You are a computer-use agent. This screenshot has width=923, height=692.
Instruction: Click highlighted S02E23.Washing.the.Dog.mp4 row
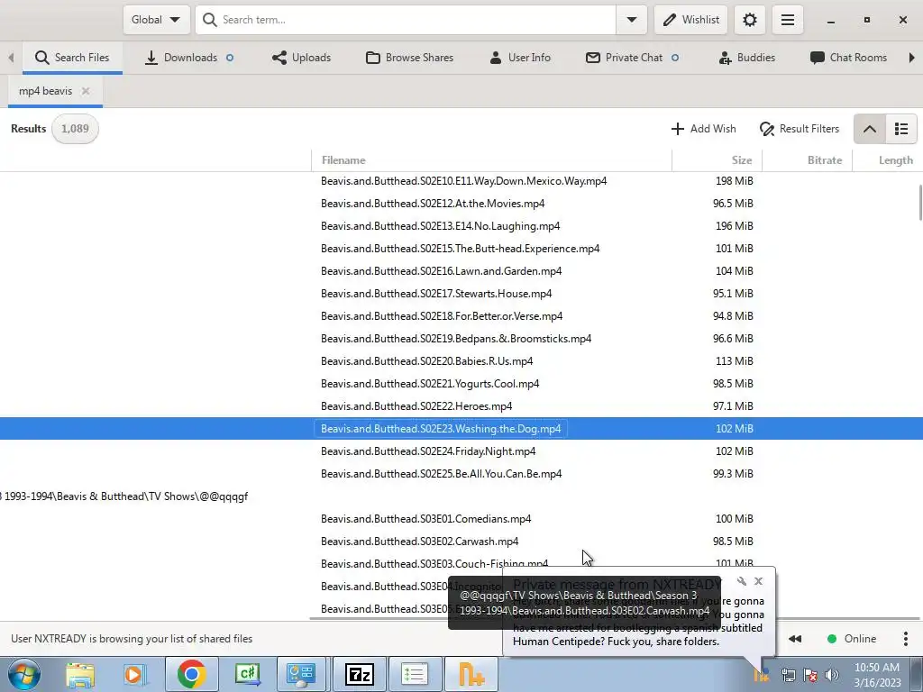(x=461, y=429)
